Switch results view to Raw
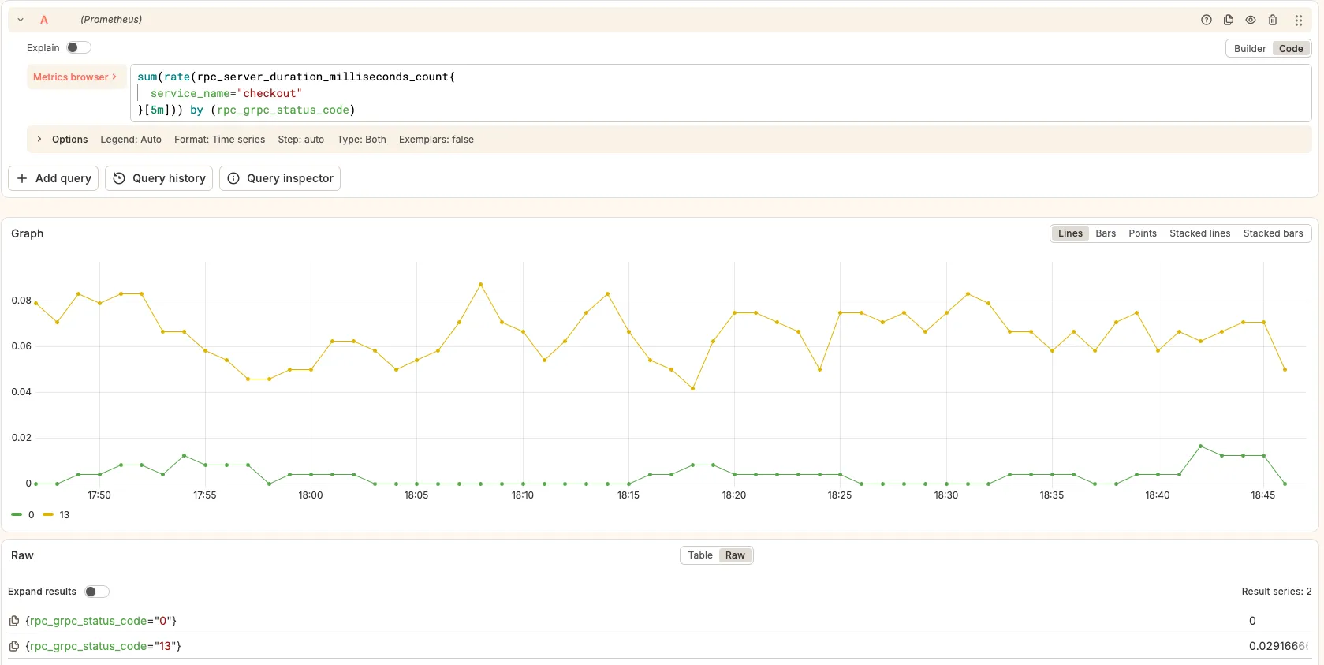This screenshot has width=1324, height=665. coord(735,555)
